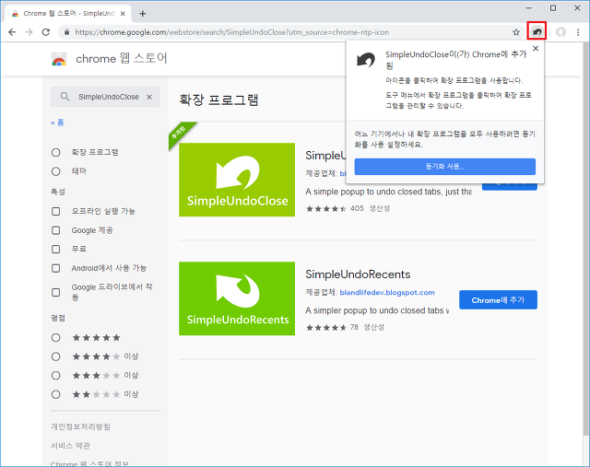Click the SimpleUndoClose star rating
The height and width of the screenshot is (467, 590).
325,209
